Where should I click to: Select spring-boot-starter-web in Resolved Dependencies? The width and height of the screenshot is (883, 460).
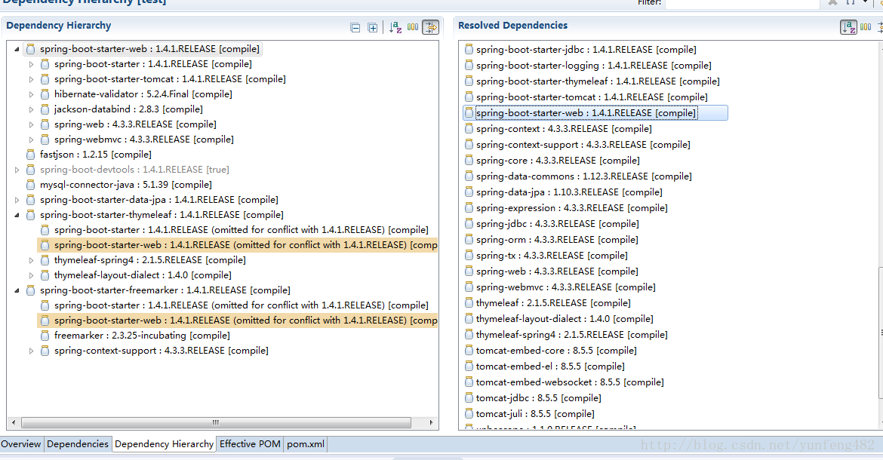point(595,113)
